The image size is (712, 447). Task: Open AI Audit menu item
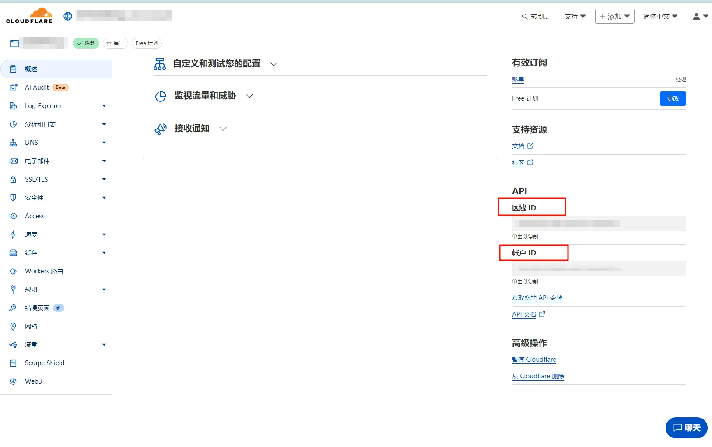click(56, 87)
